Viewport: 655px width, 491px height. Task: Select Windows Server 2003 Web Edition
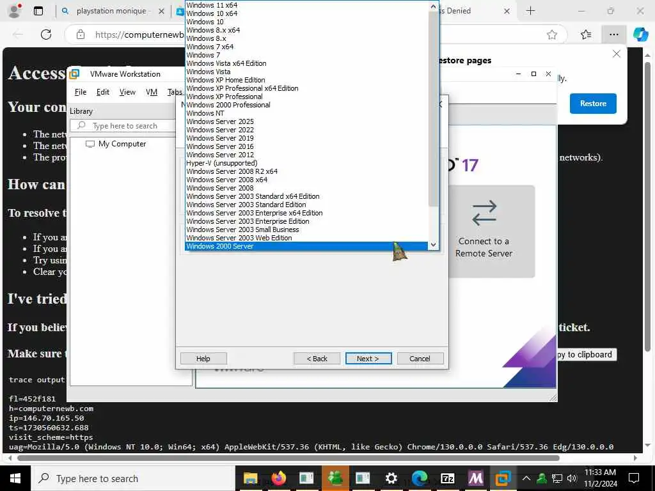pos(306,238)
